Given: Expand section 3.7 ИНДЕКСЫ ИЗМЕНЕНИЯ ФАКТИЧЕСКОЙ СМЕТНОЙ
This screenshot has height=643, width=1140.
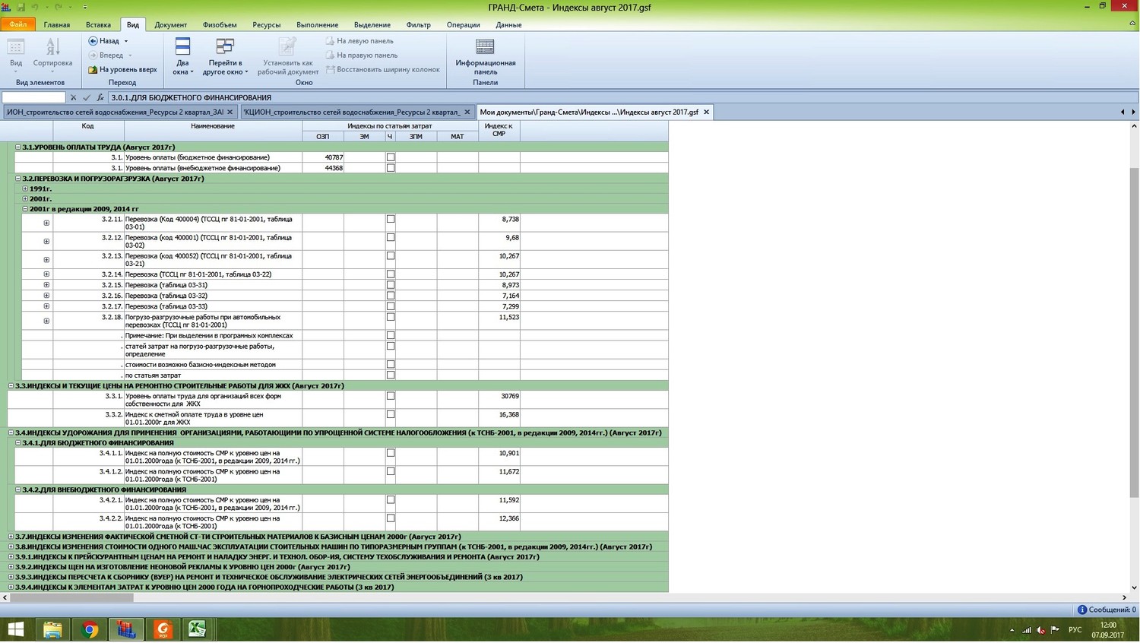Looking at the screenshot, I should click(x=11, y=537).
